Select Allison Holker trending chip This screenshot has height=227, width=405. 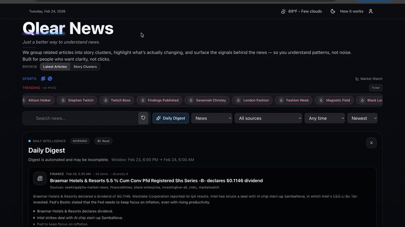point(38,100)
